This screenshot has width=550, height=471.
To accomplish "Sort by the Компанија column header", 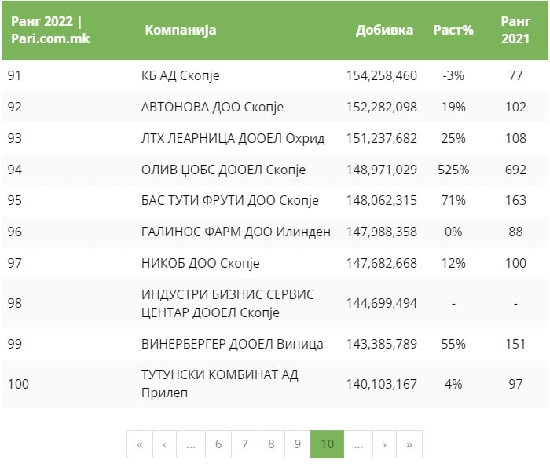I will (x=181, y=31).
